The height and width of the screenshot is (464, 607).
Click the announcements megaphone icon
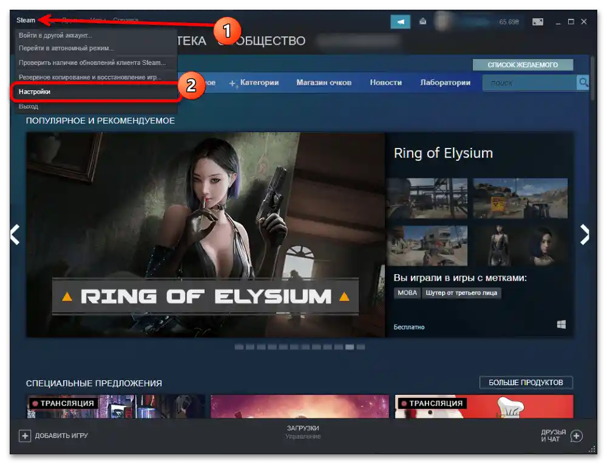(400, 22)
